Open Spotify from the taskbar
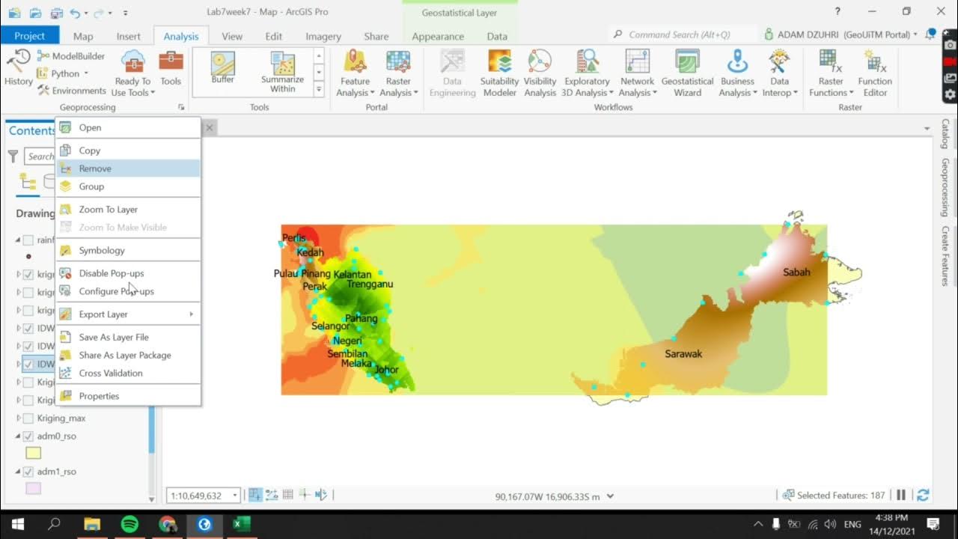 pyautogui.click(x=129, y=524)
